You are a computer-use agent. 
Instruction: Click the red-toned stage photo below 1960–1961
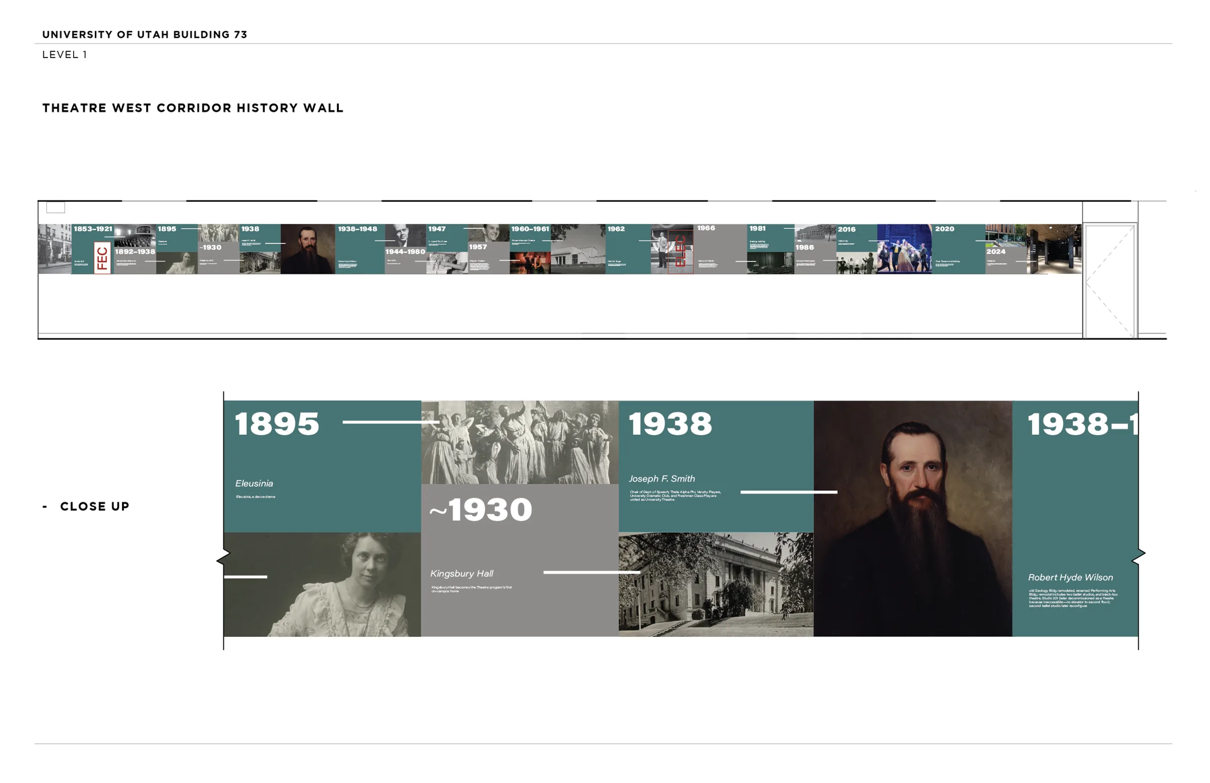pyautogui.click(x=530, y=263)
